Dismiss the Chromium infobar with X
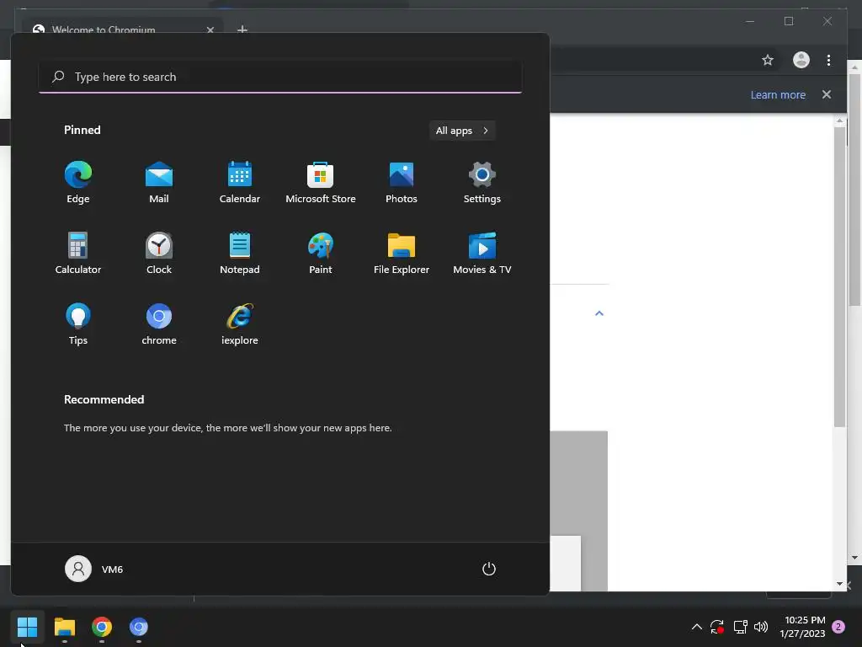 click(827, 94)
